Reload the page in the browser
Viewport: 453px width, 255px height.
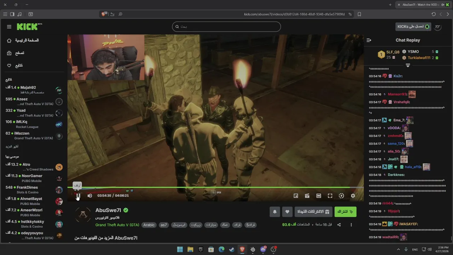click(x=434, y=14)
